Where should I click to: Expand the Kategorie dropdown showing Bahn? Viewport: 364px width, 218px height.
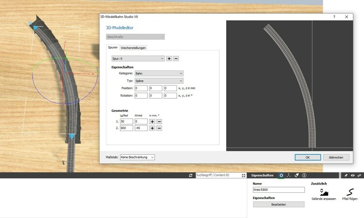pos(159,73)
